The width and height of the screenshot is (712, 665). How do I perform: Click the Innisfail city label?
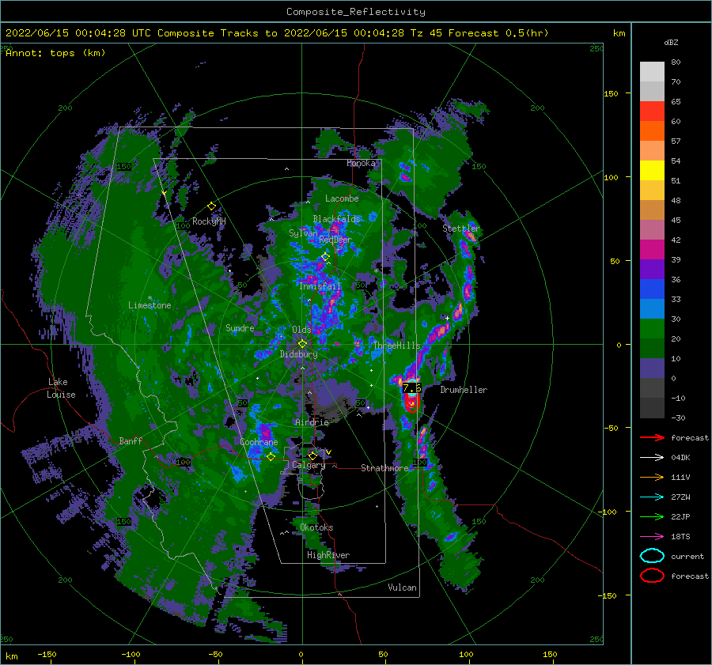click(320, 286)
